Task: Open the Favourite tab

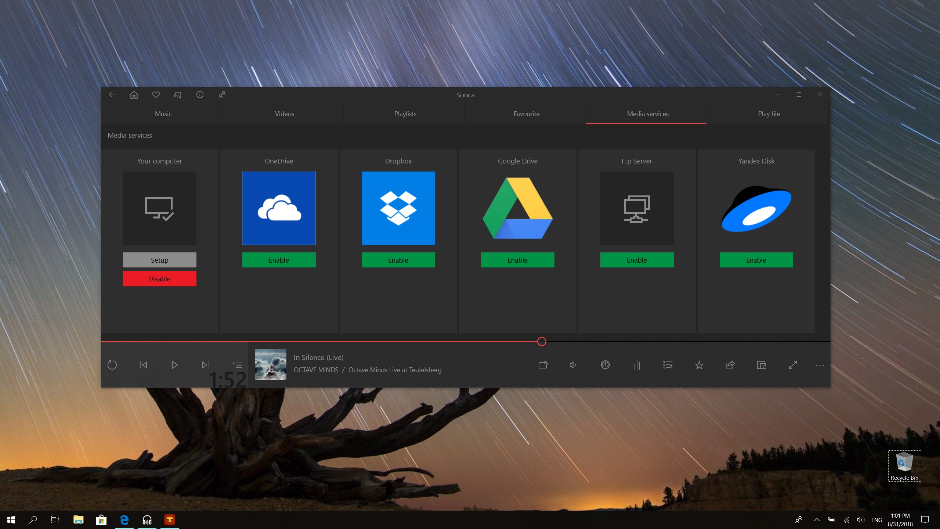Action: 527,114
